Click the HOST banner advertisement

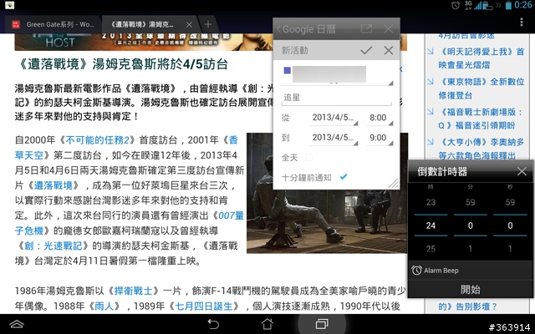coord(143,43)
